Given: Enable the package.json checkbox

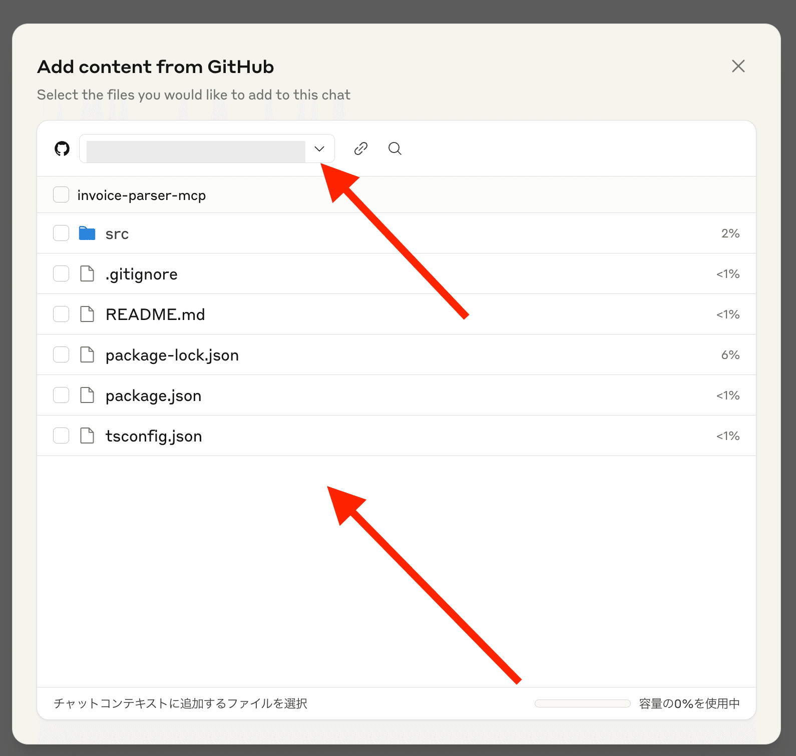Looking at the screenshot, I should tap(61, 395).
